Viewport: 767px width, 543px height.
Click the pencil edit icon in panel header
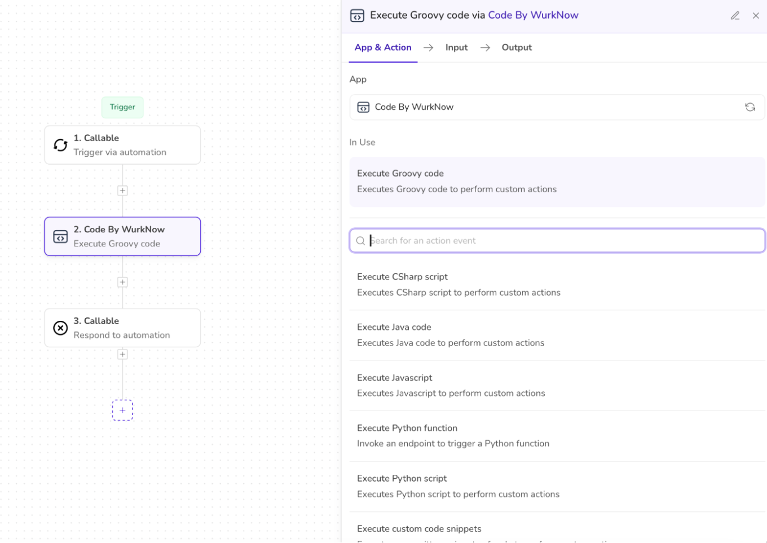(735, 16)
